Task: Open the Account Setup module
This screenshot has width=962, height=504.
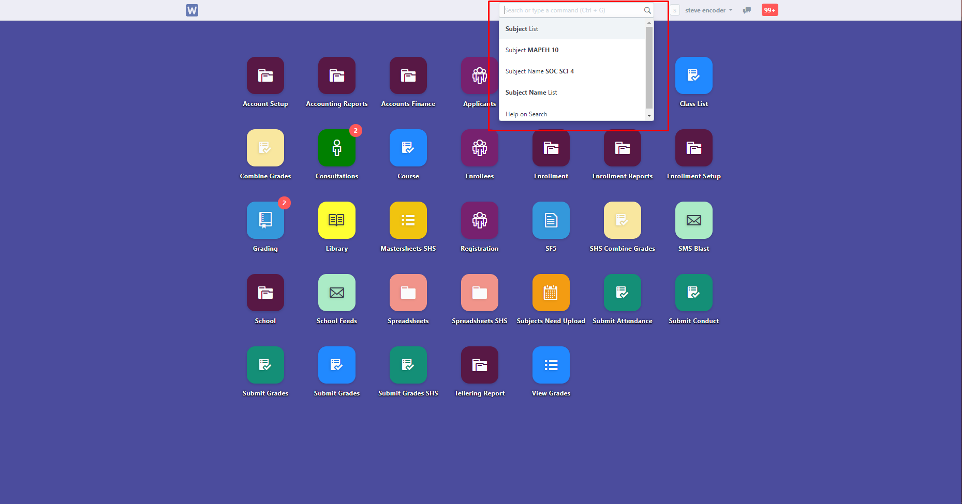Action: [265, 75]
